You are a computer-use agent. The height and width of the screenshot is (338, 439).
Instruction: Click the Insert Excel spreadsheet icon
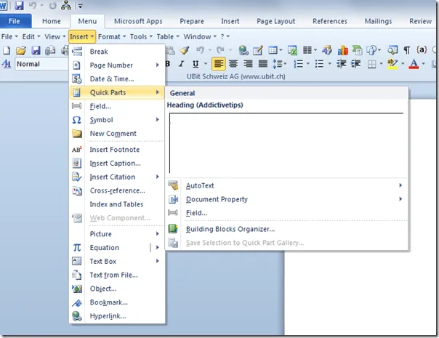293,50
